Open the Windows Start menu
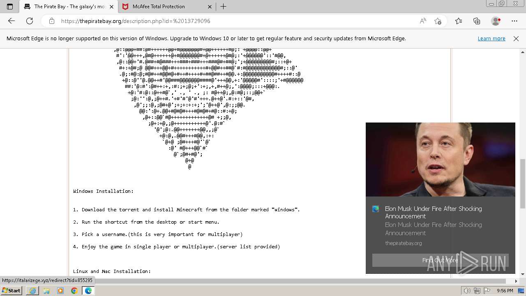Image resolution: width=526 pixels, height=296 pixels. 11,291
